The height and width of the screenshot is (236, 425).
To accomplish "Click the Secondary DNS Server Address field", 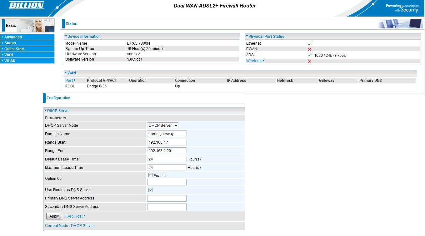I will click(x=167, y=207).
